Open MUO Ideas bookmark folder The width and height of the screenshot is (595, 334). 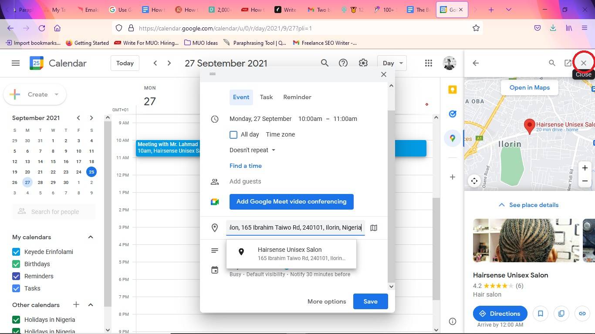pos(201,43)
